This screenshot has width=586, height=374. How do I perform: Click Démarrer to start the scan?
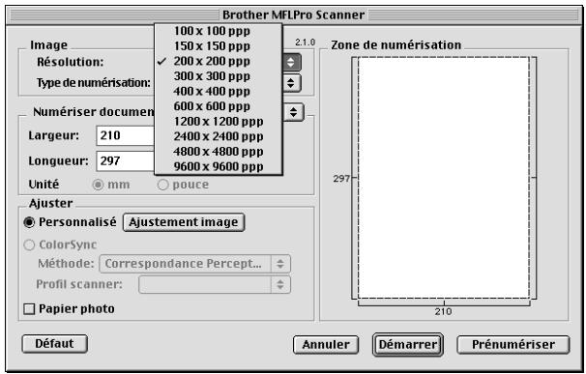(x=408, y=344)
